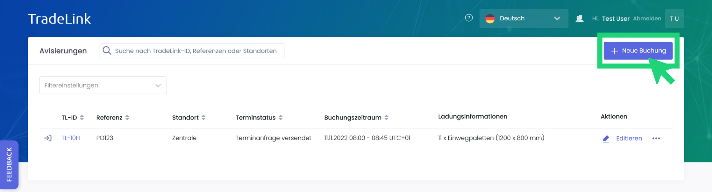Click the help question mark icon

(469, 18)
